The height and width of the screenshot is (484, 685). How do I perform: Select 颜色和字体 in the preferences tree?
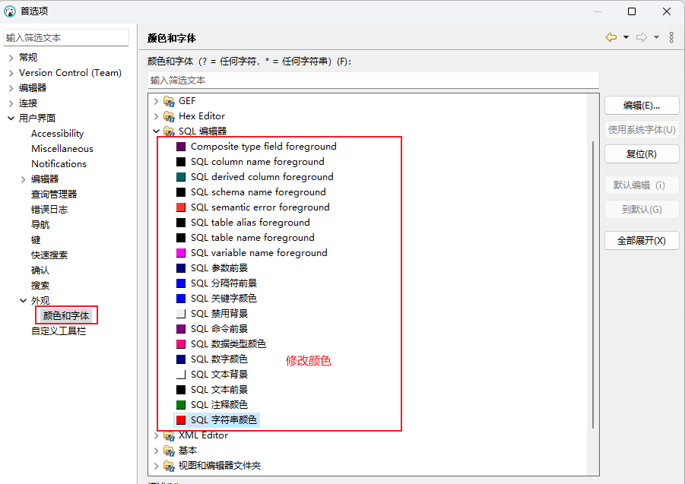[x=66, y=315]
